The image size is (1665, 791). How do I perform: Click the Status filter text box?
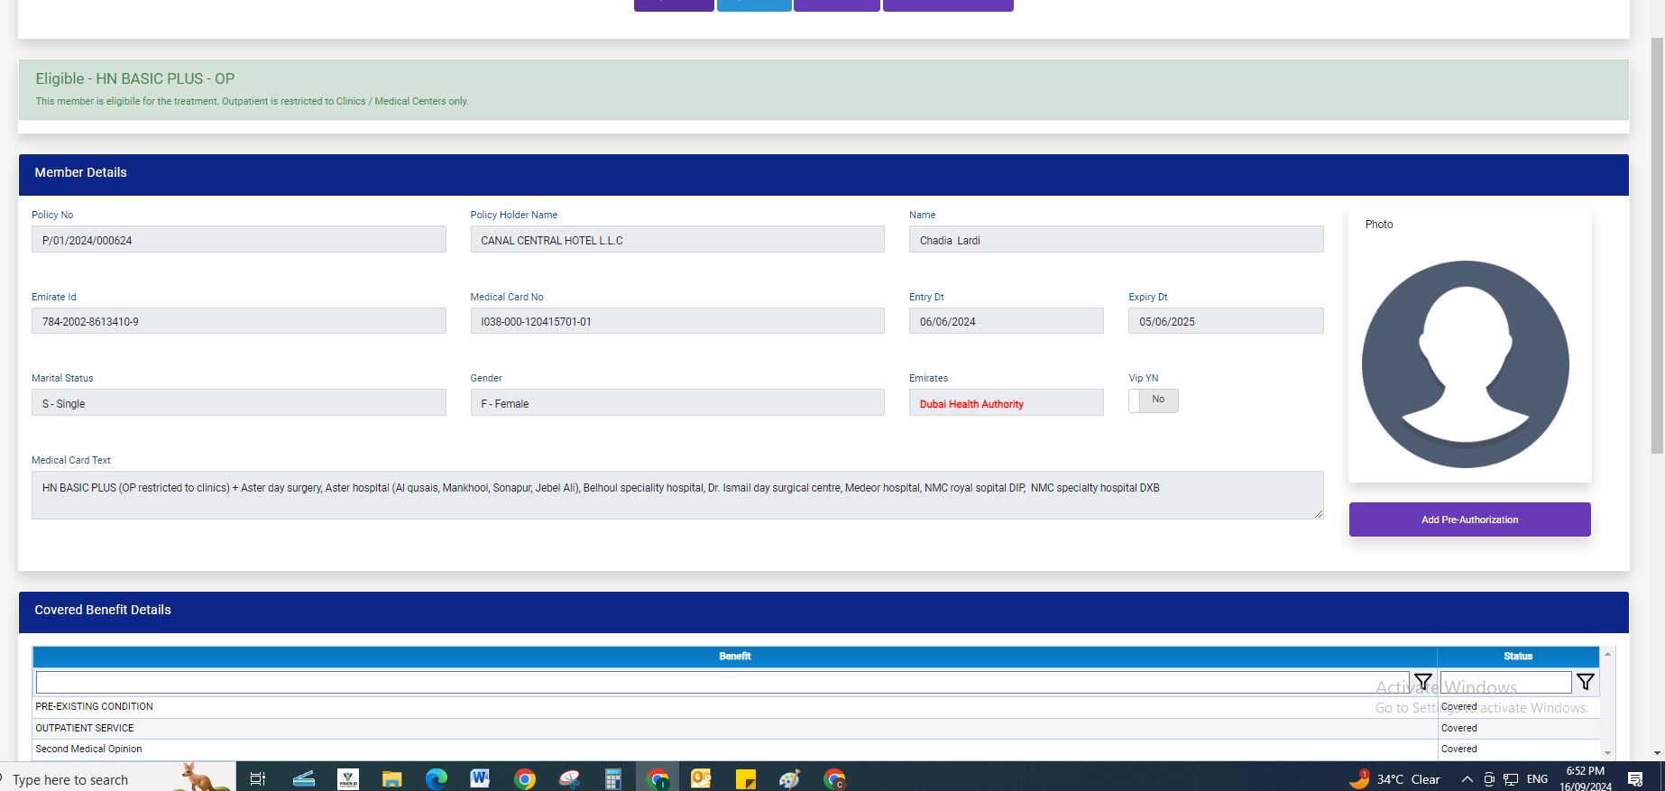pos(1505,683)
